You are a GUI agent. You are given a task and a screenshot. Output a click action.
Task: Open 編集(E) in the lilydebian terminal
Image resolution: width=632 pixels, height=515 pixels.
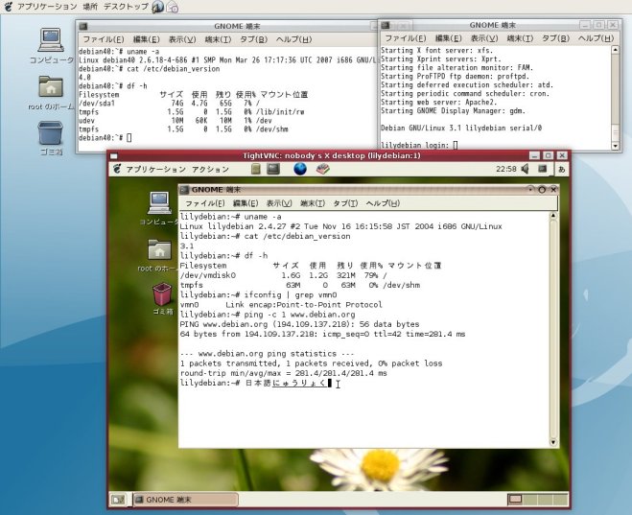pos(246,203)
